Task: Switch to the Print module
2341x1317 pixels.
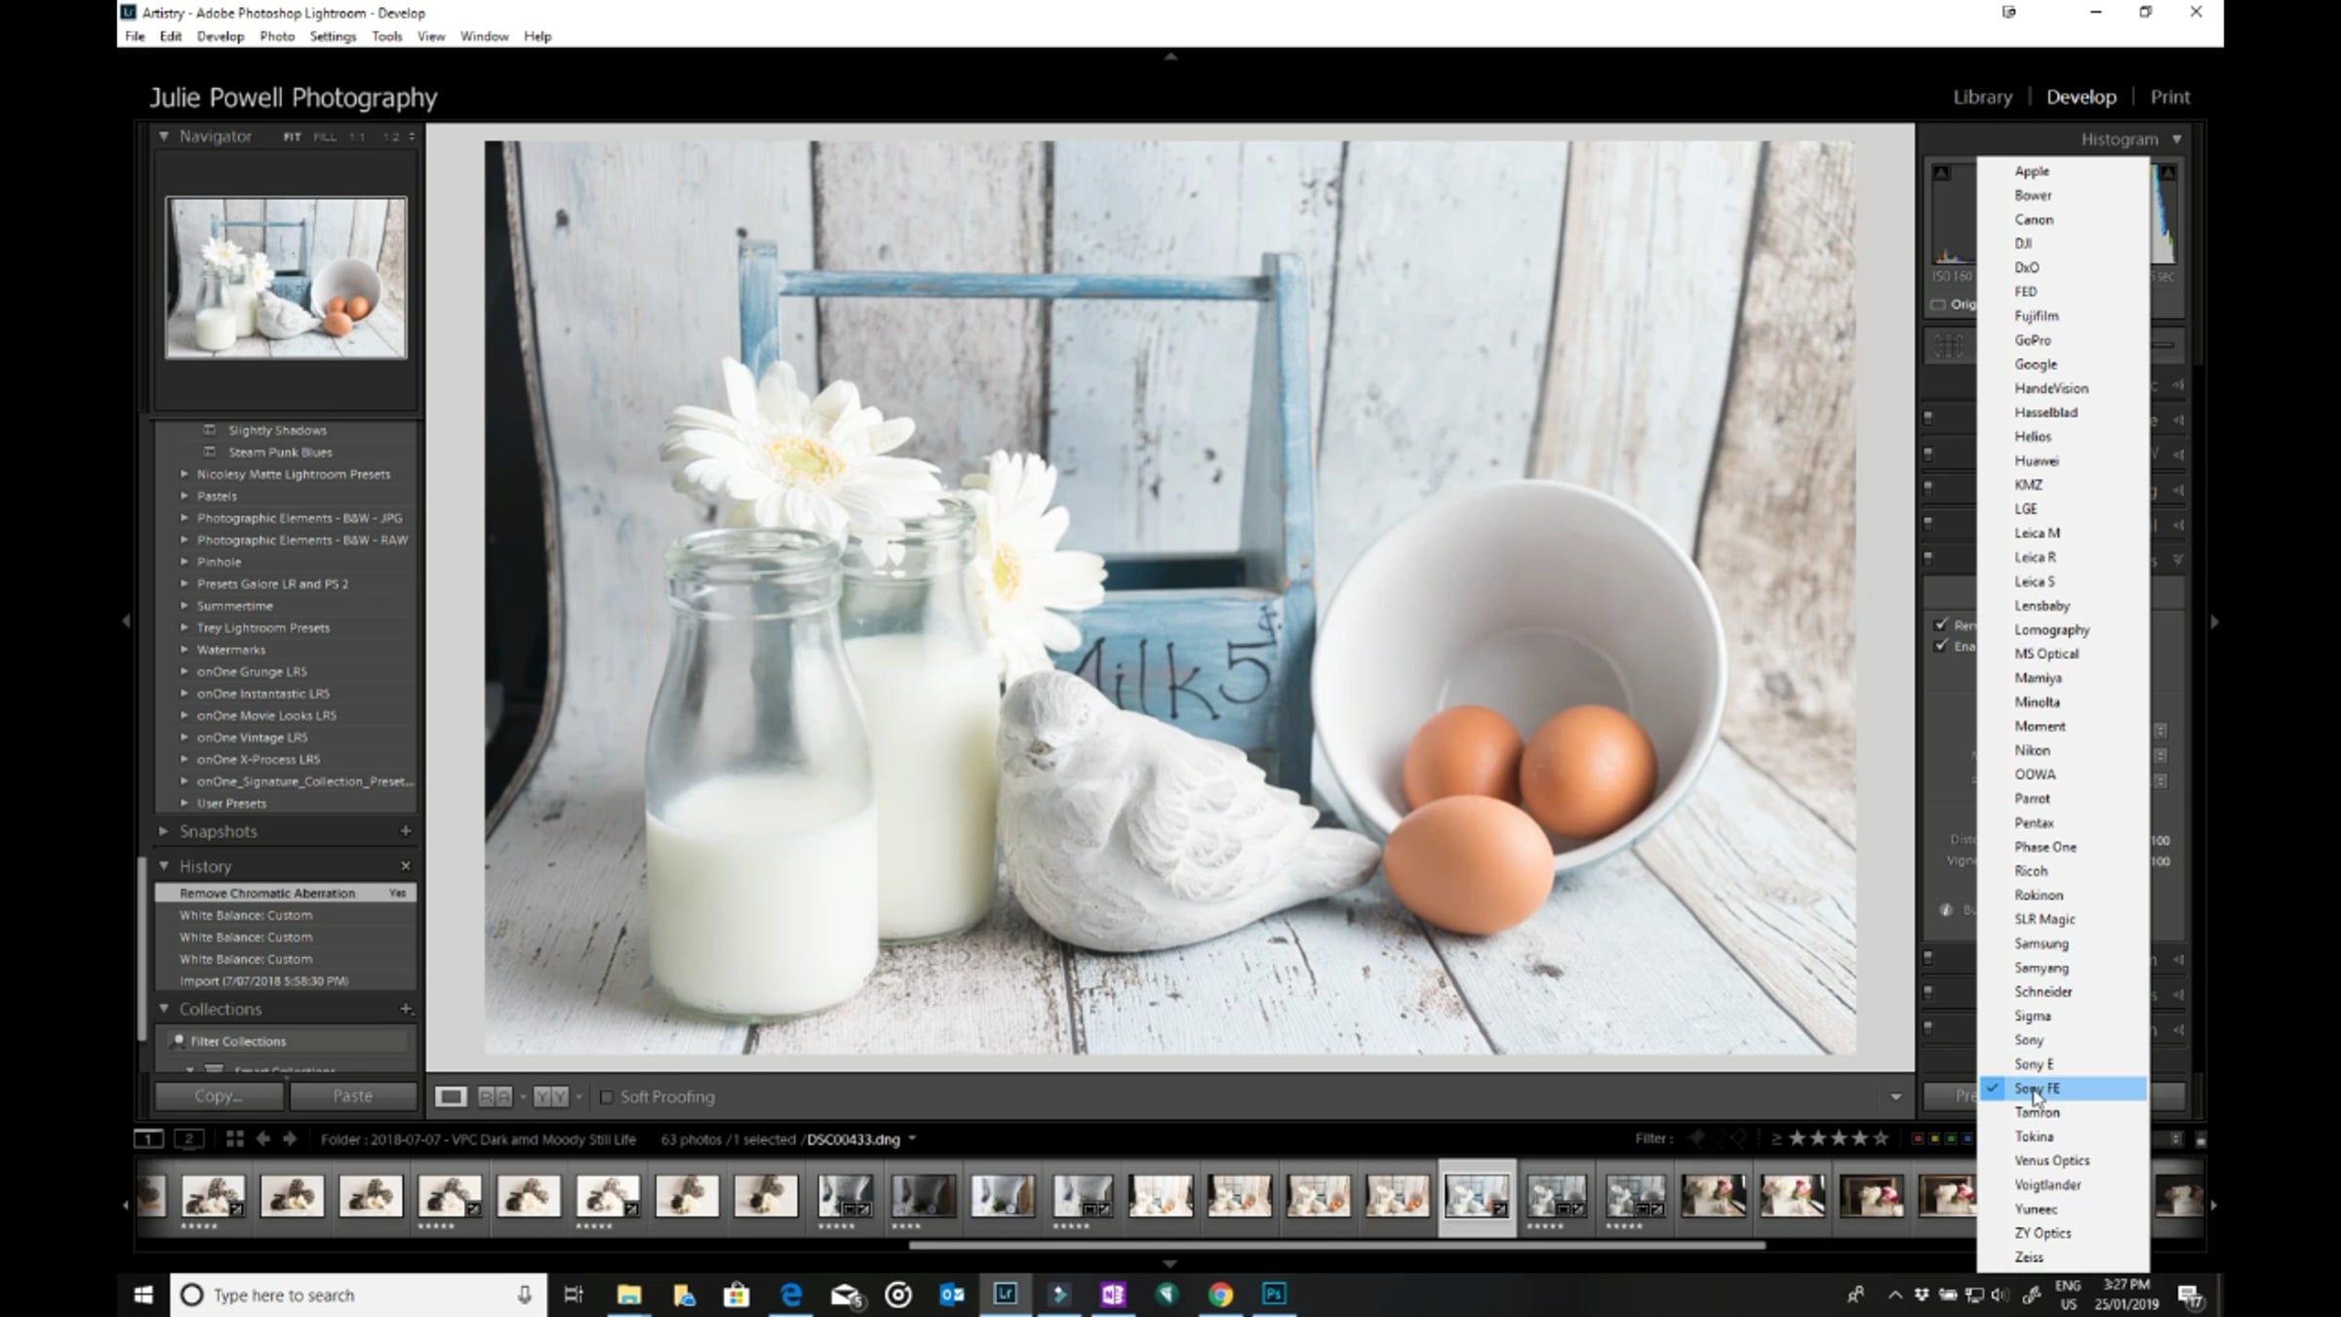Action: coord(2170,97)
